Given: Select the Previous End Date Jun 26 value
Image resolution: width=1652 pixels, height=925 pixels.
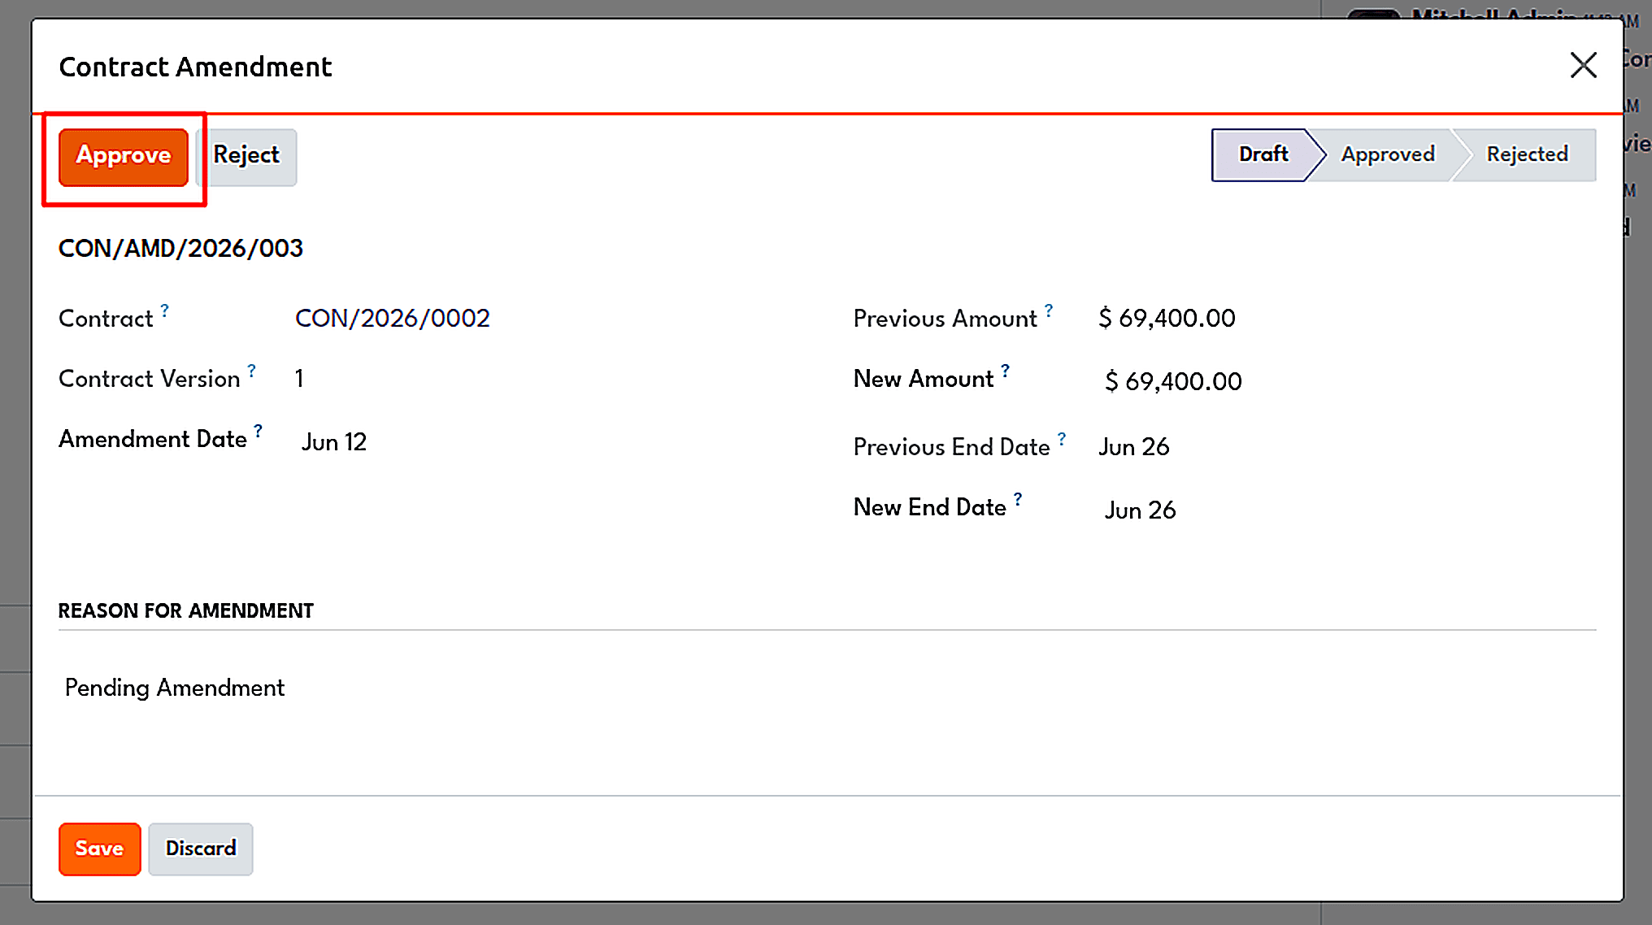Looking at the screenshot, I should (1134, 446).
